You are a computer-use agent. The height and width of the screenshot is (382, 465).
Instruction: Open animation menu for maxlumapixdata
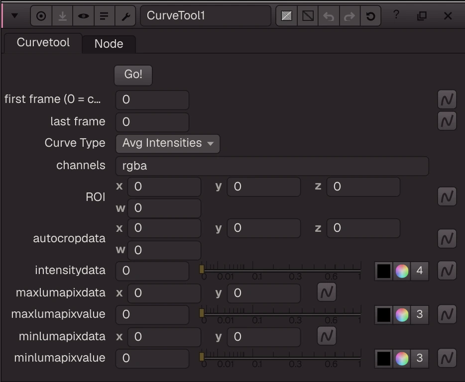pos(327,292)
